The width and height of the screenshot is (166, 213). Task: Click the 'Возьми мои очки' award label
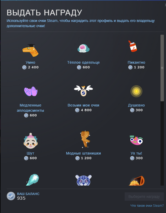(84, 105)
